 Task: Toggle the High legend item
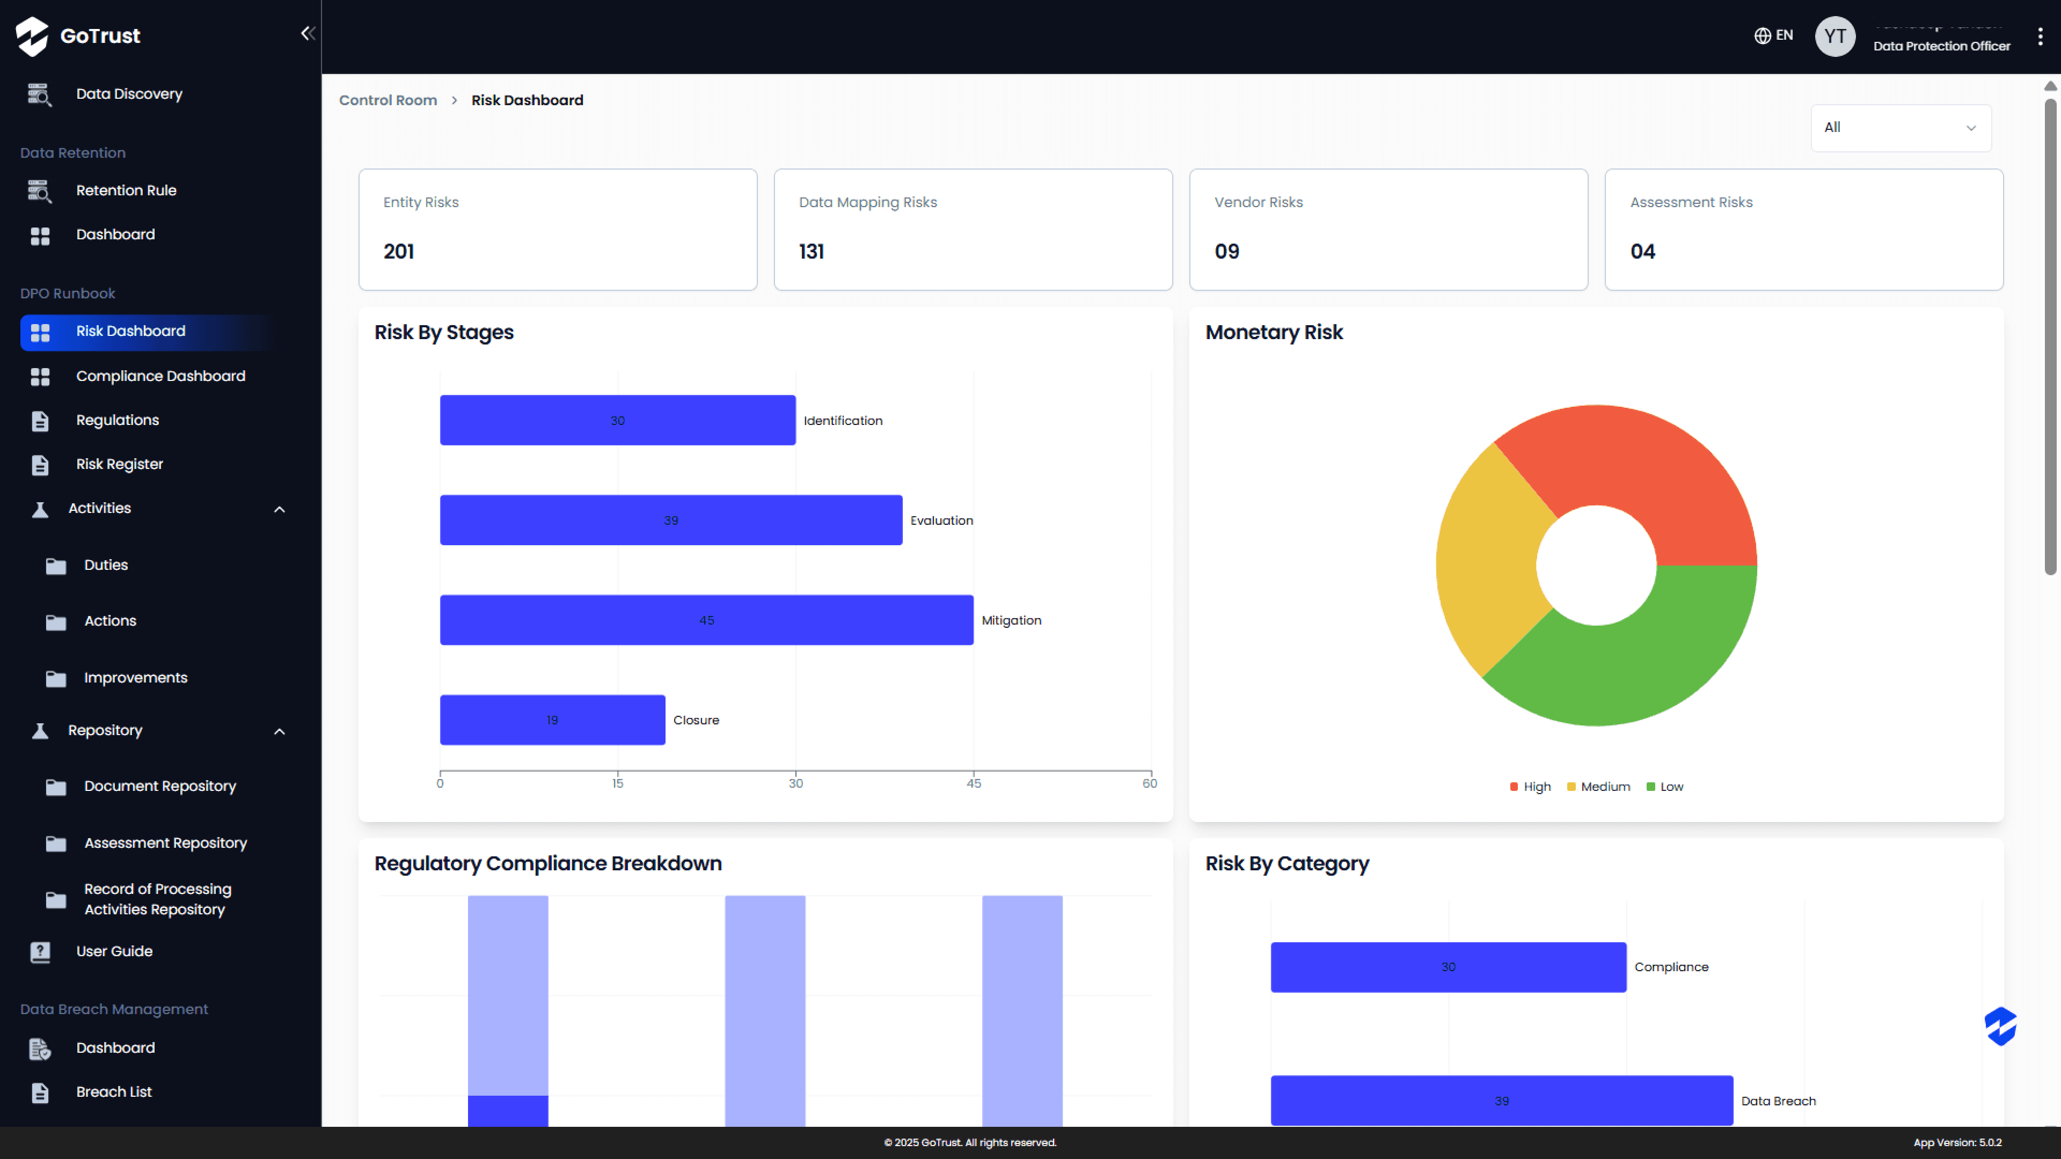click(1530, 787)
